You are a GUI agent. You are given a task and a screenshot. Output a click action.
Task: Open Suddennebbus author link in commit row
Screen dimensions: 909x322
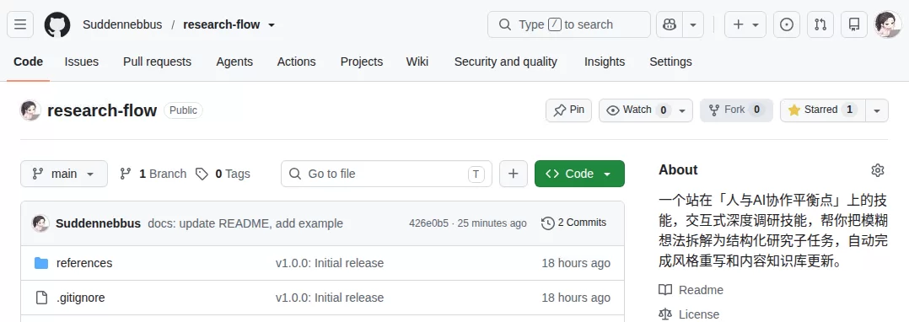[x=98, y=223]
